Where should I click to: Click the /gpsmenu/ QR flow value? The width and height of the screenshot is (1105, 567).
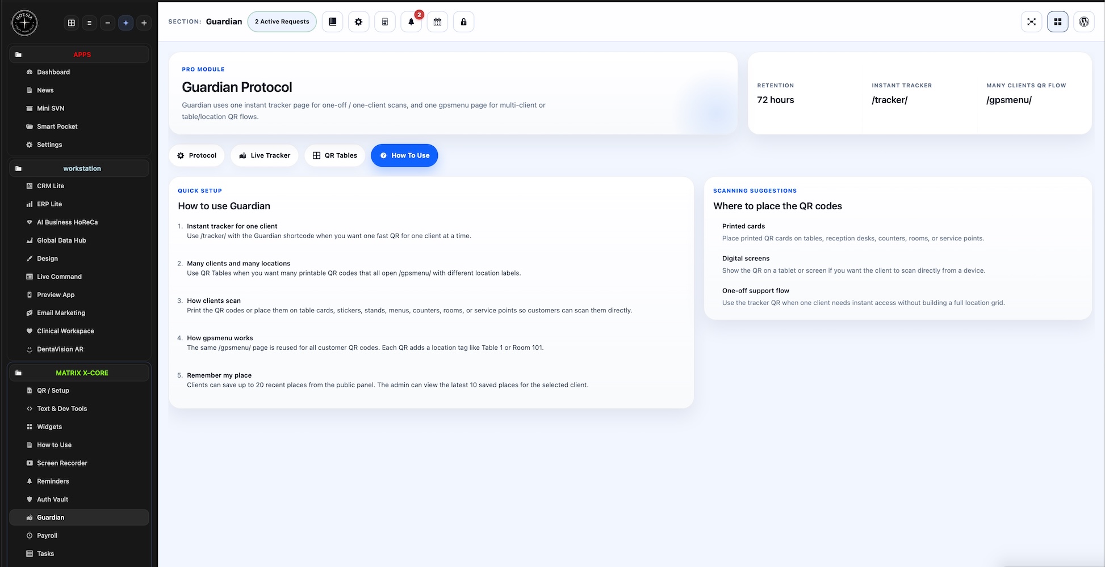(1009, 100)
